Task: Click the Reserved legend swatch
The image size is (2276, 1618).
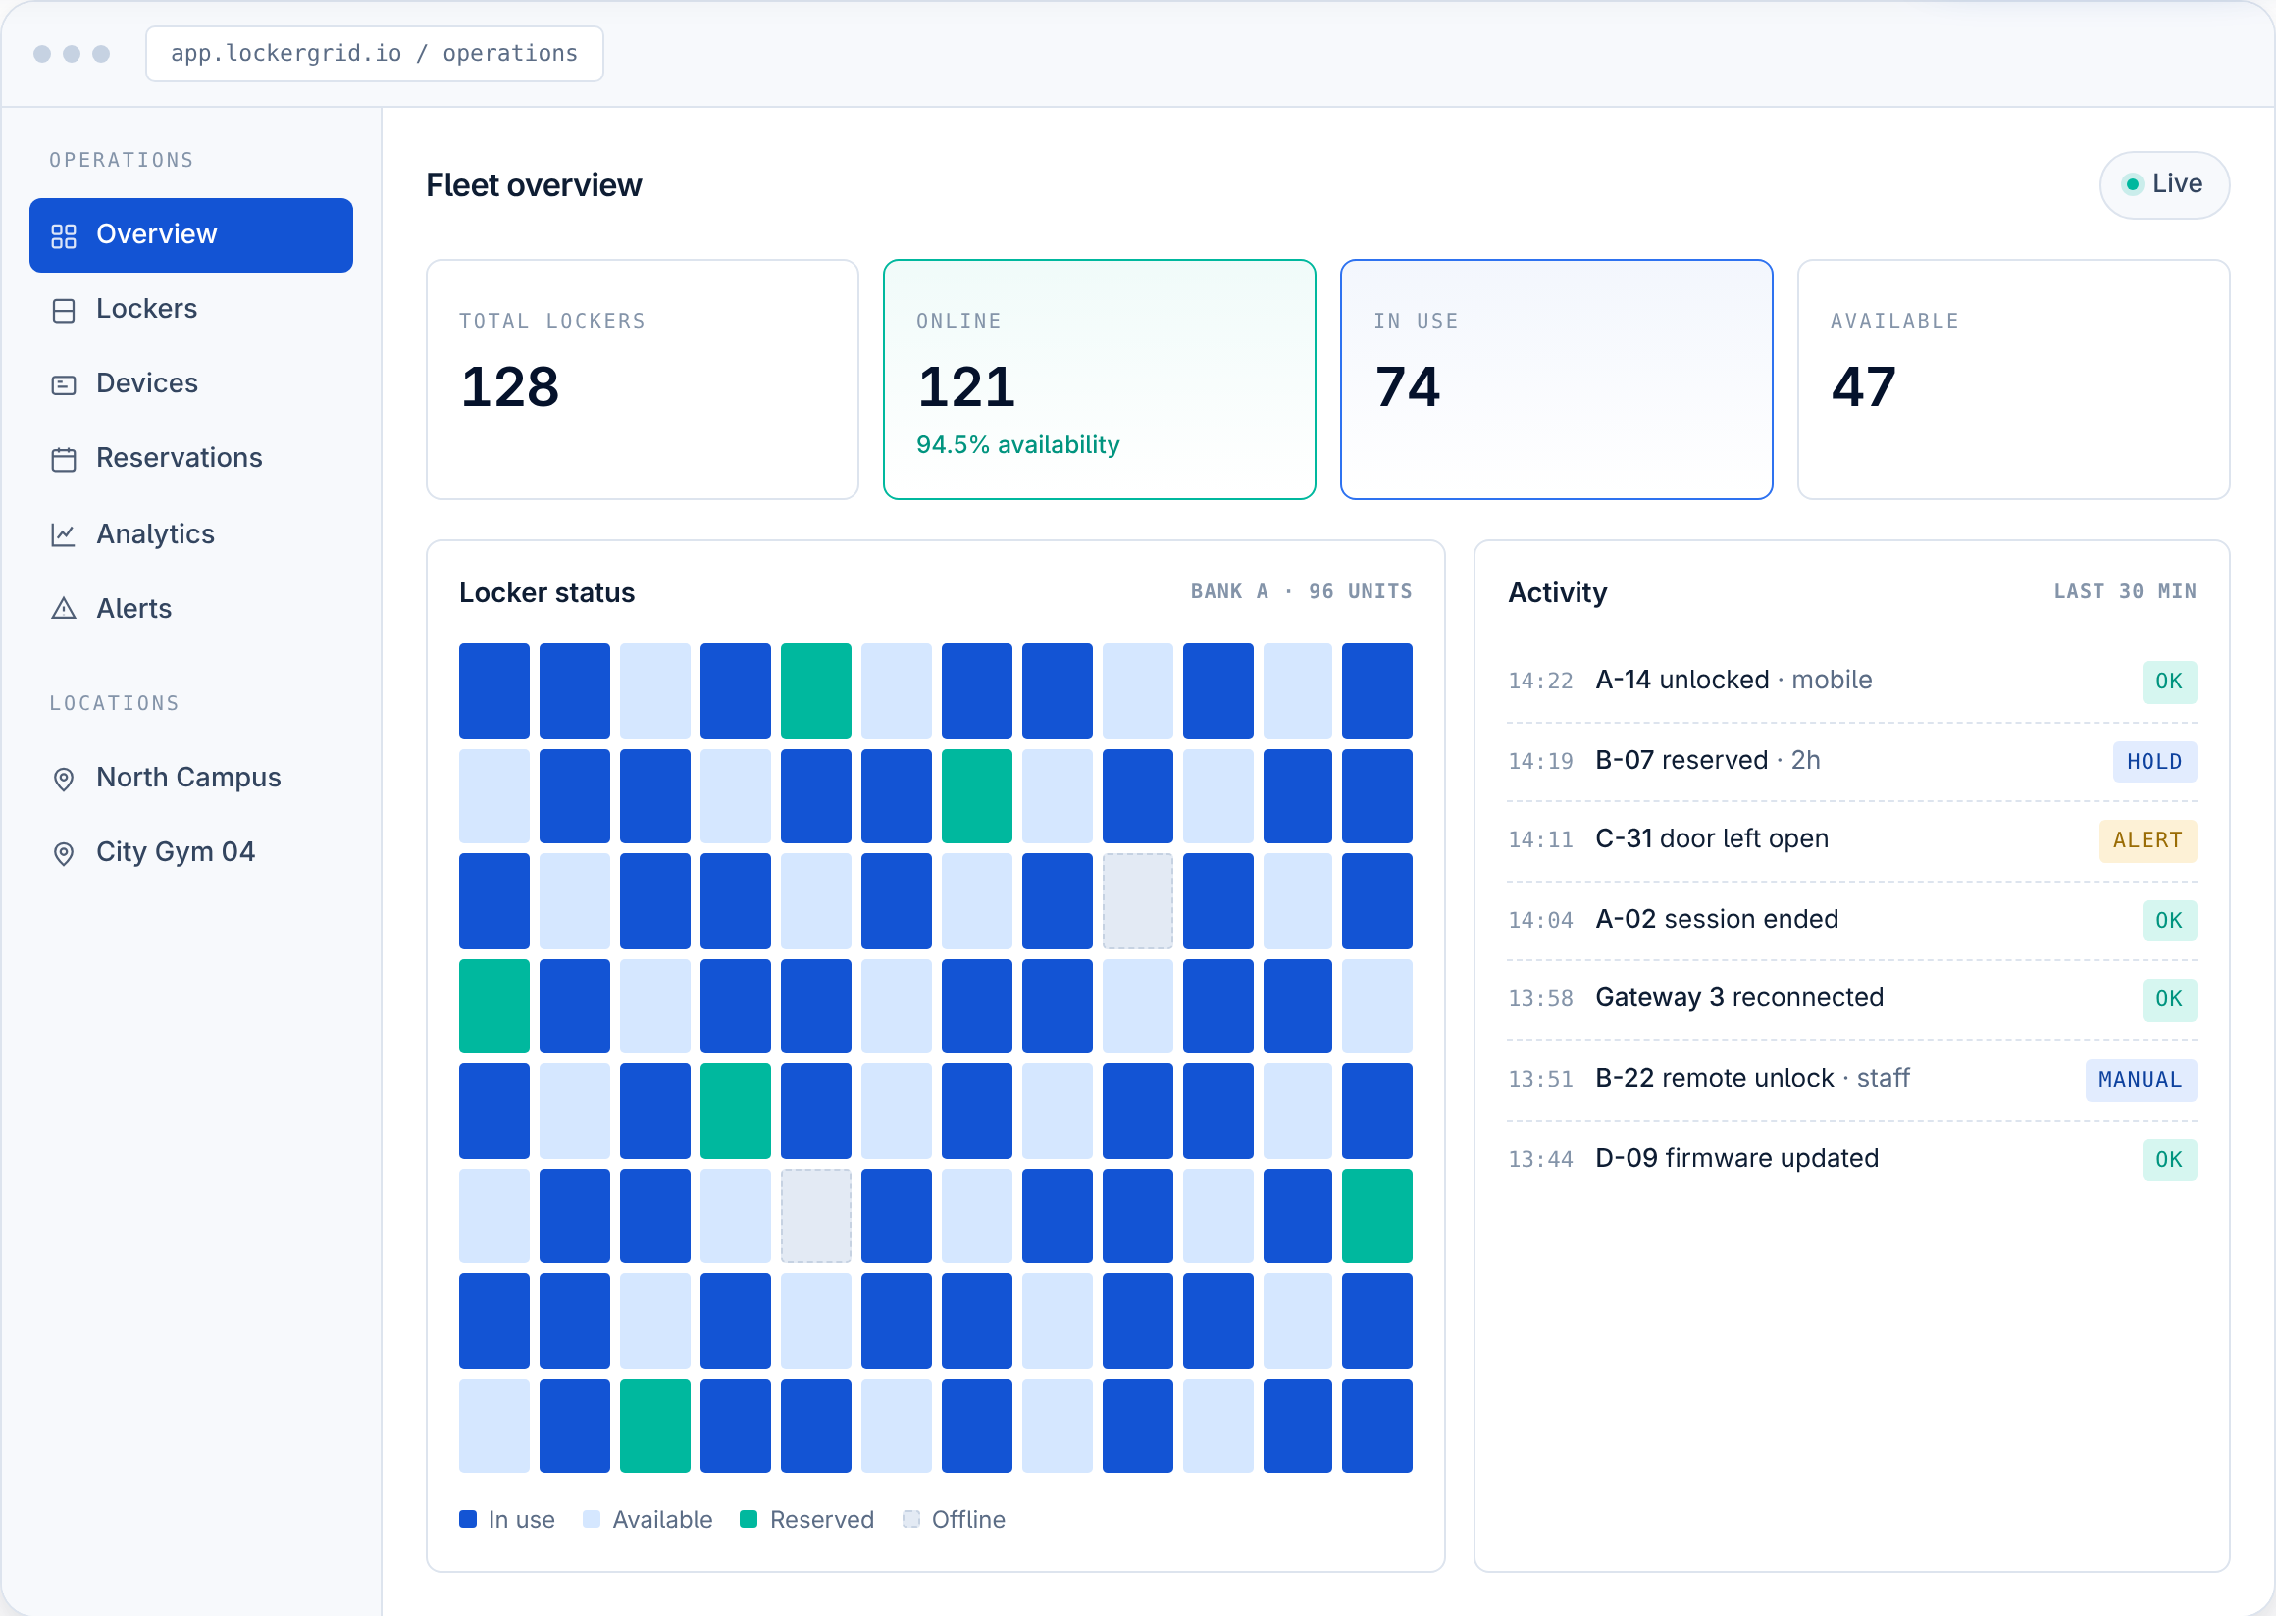Action: point(750,1520)
